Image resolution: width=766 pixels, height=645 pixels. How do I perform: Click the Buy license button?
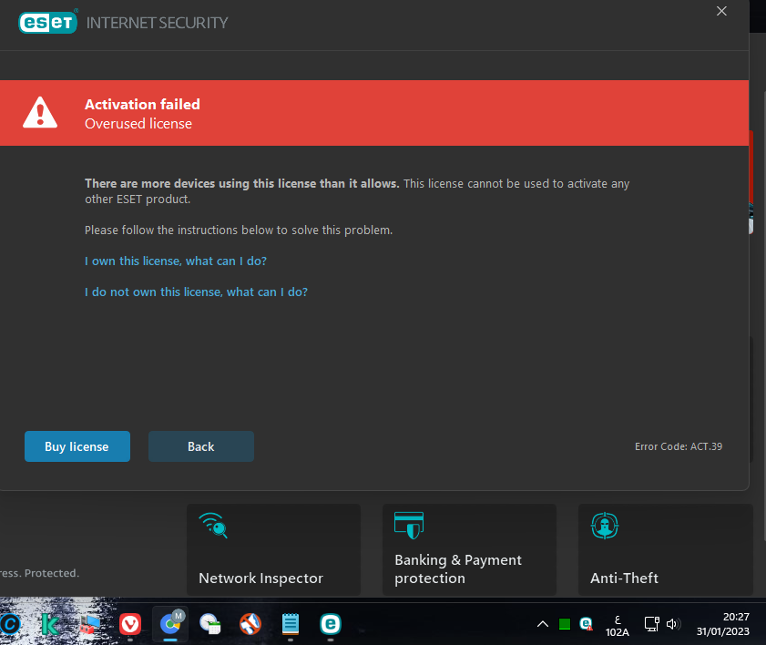coord(77,446)
